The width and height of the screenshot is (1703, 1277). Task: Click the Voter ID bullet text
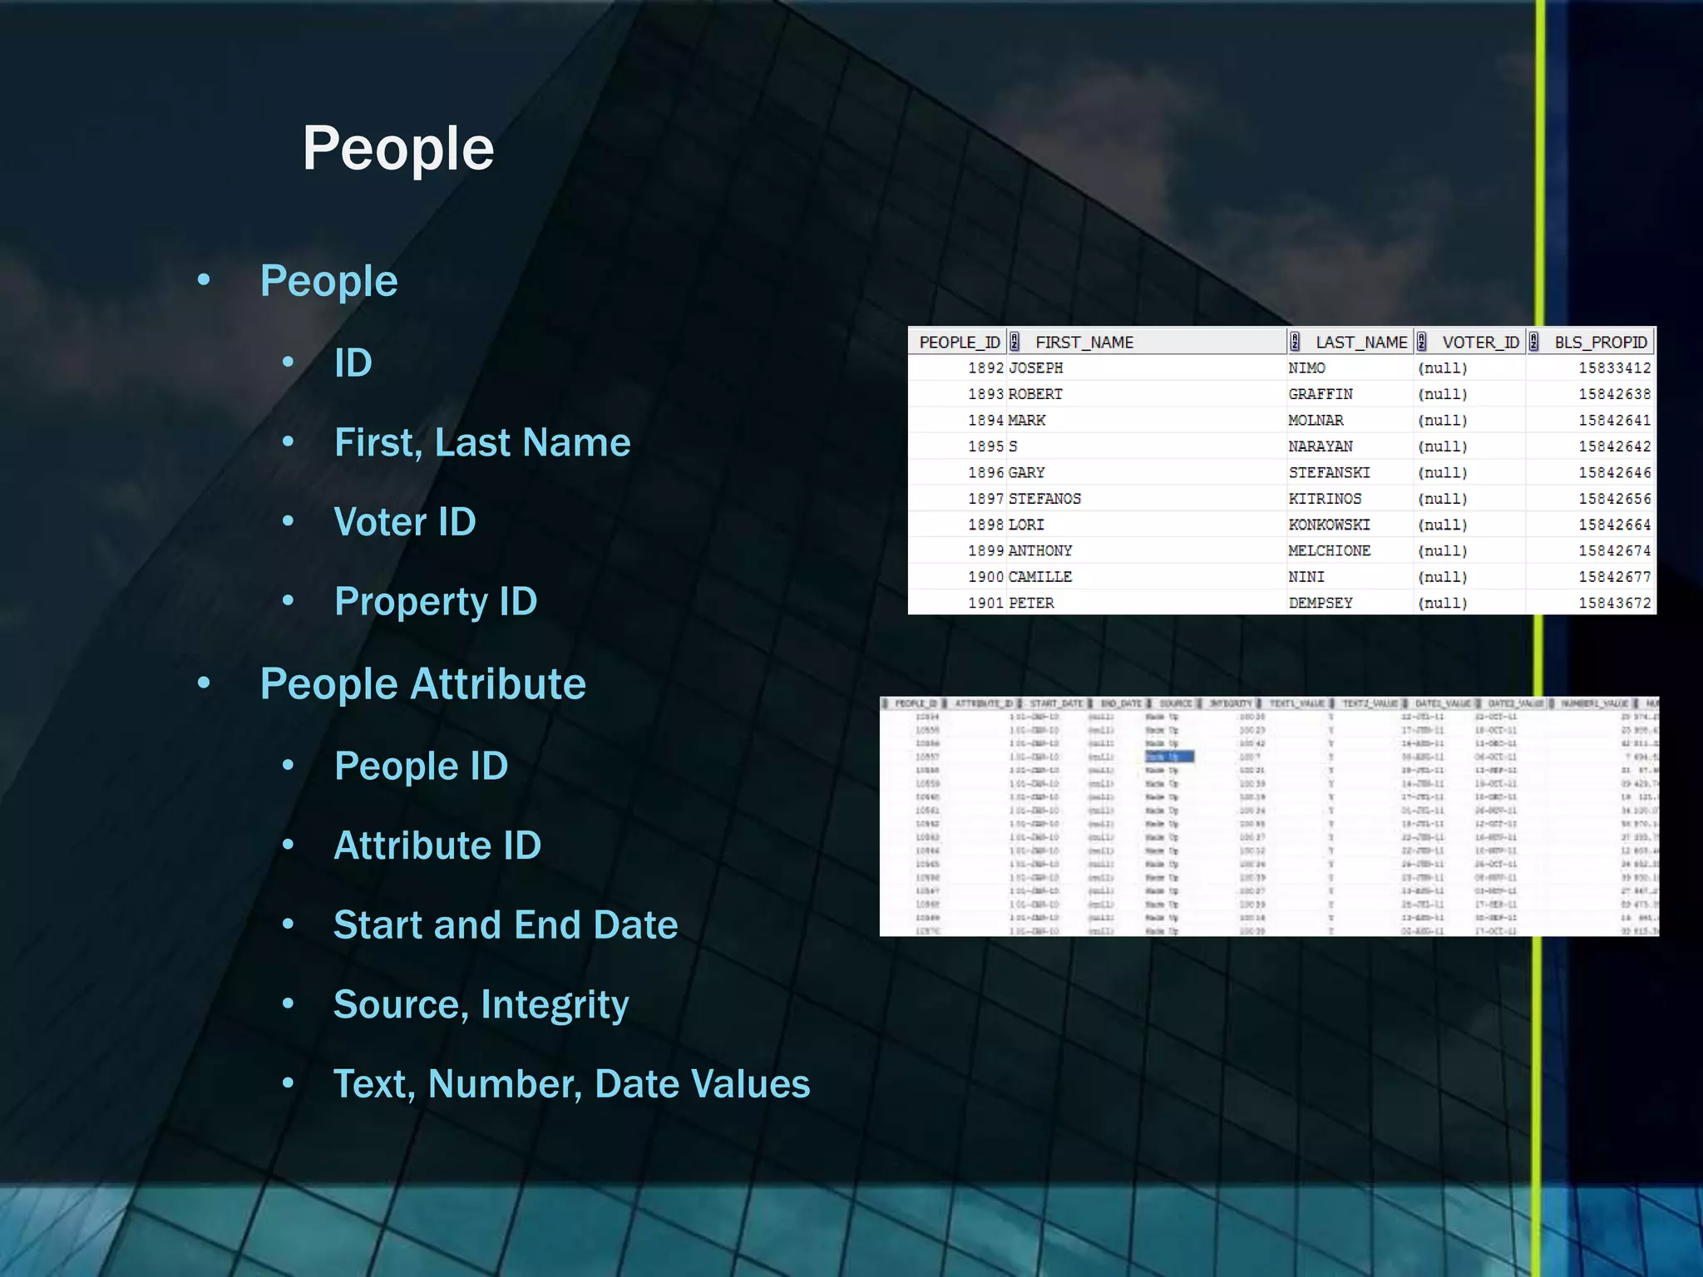pos(404,522)
